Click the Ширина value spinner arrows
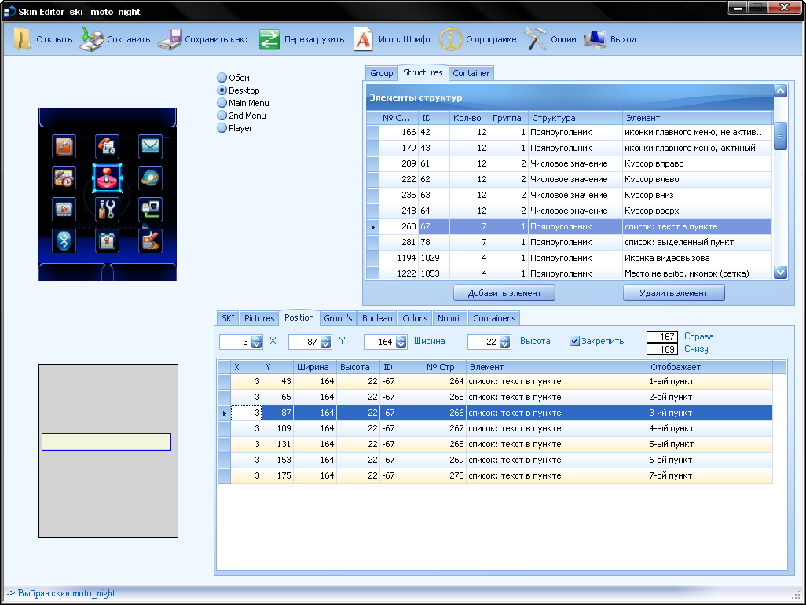806x605 pixels. click(401, 342)
